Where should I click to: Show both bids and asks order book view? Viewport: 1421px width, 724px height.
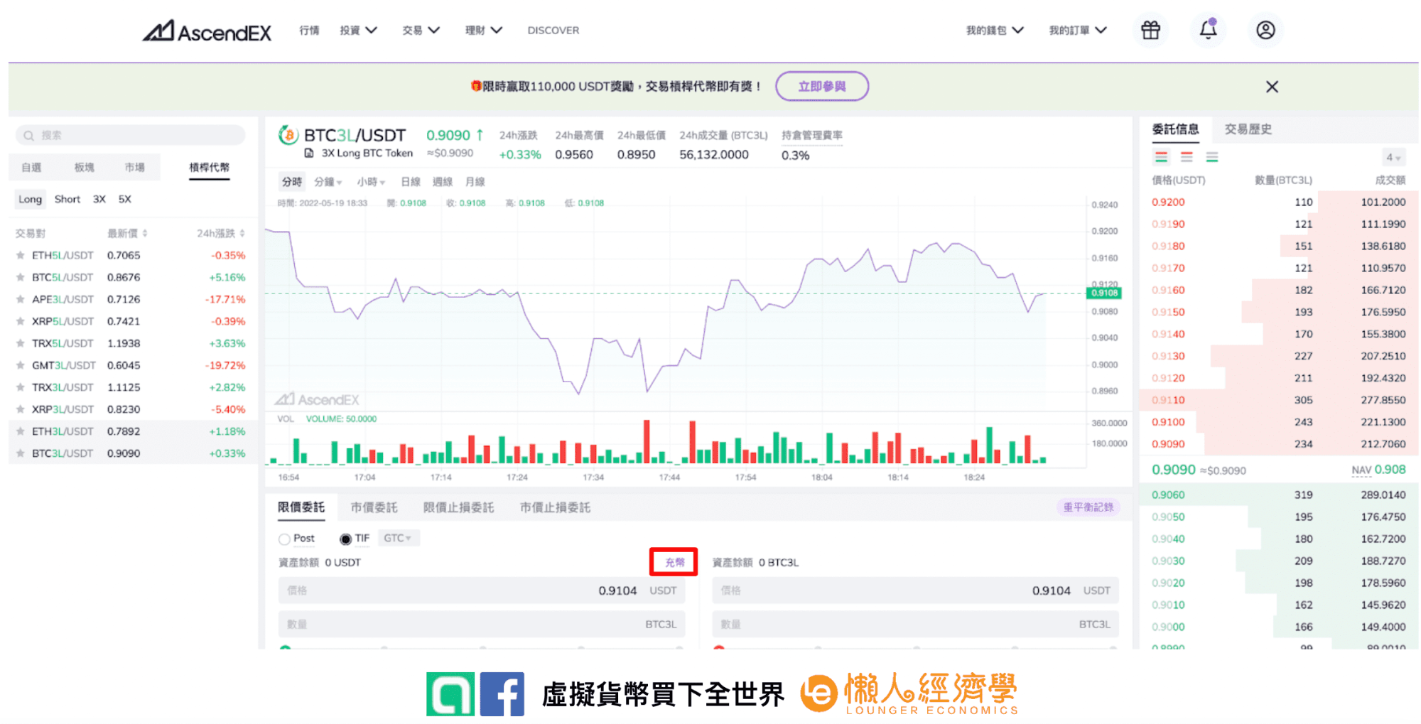(1161, 157)
